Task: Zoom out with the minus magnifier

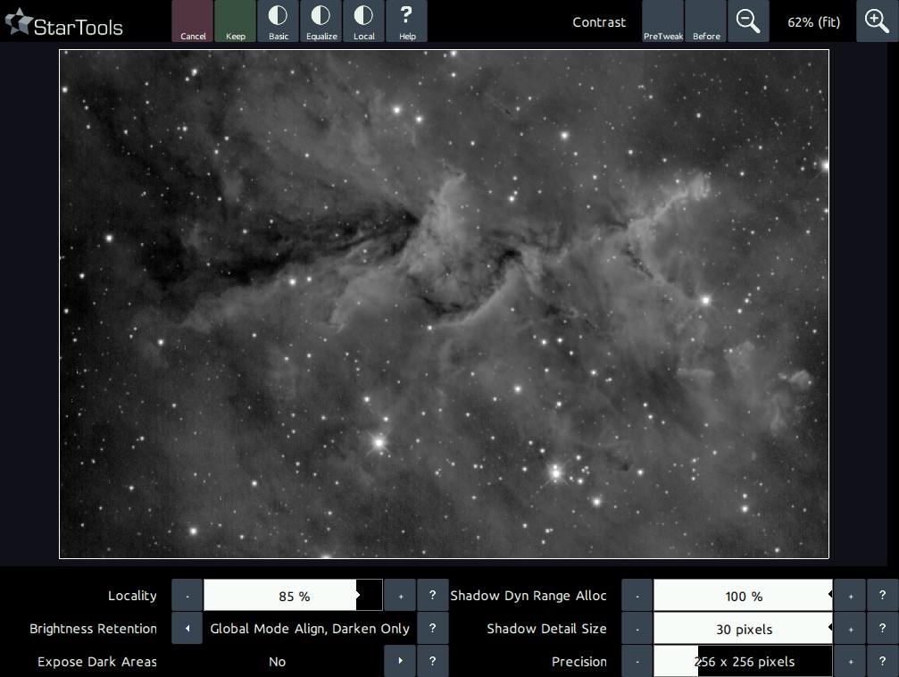Action: (748, 21)
